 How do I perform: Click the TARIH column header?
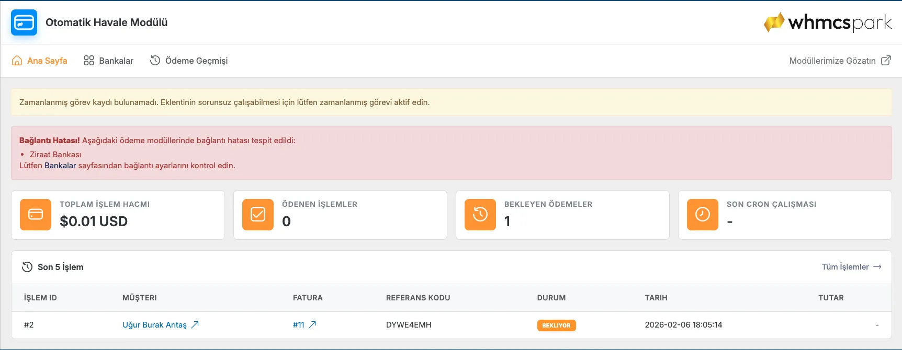click(x=656, y=298)
